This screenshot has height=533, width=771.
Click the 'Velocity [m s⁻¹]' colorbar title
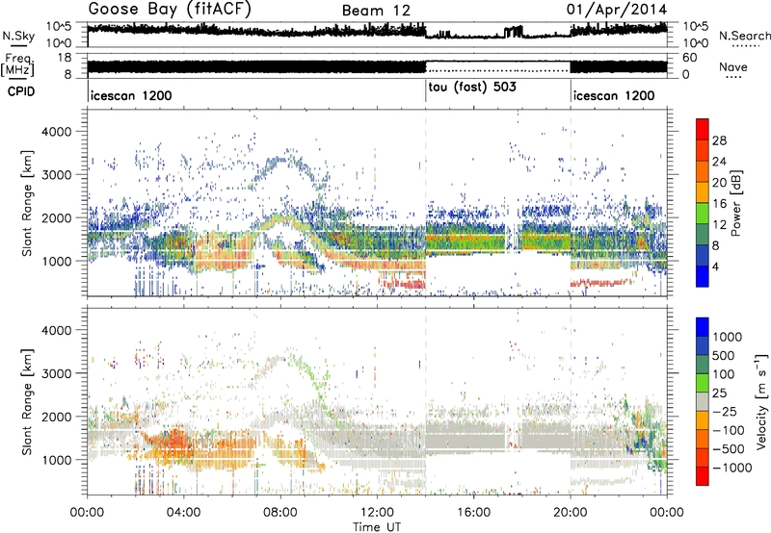click(761, 401)
